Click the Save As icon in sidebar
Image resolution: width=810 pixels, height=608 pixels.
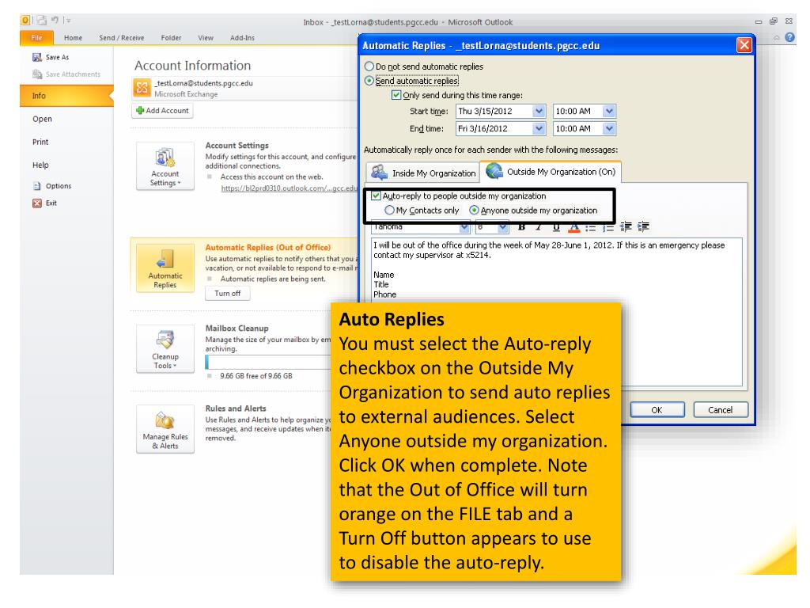[x=36, y=57]
